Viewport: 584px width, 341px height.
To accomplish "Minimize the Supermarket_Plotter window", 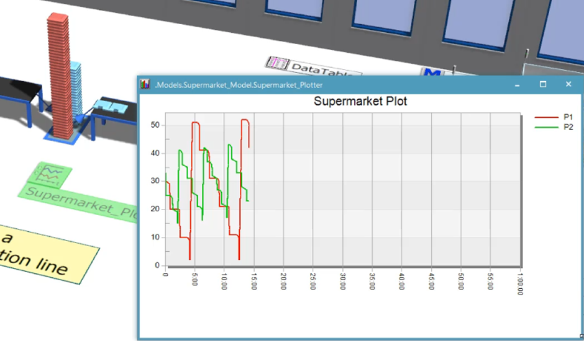I will (518, 84).
